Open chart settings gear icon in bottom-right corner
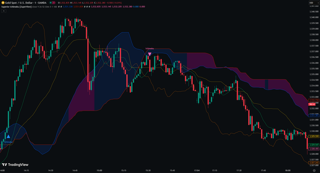320x173 pixels. point(314,171)
